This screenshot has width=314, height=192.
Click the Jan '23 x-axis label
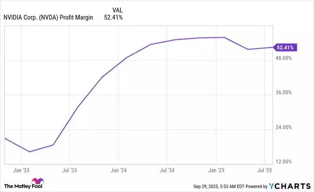21,170
